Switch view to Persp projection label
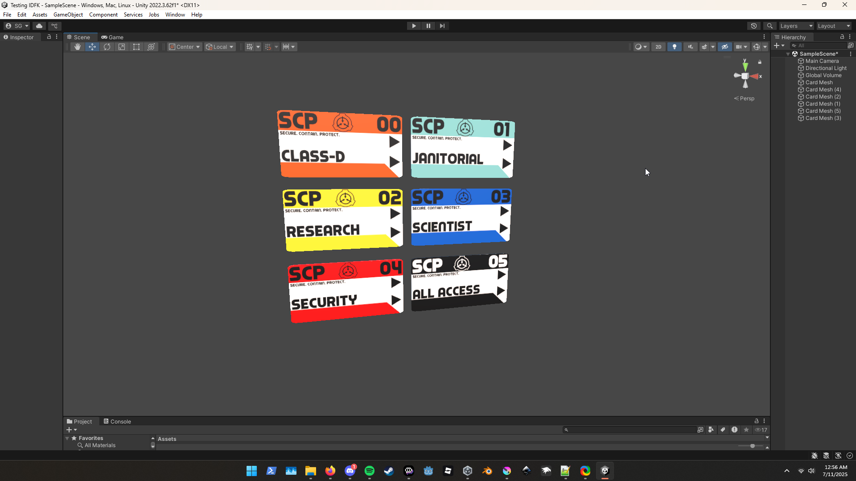 [745, 99]
